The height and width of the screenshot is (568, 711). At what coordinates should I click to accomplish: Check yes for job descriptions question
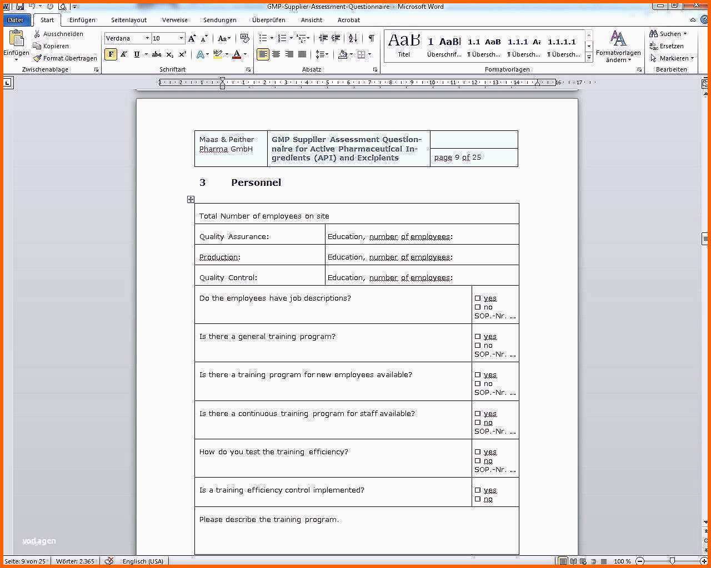click(x=478, y=298)
